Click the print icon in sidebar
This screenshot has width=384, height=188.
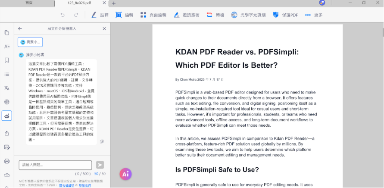[x=7, y=161]
